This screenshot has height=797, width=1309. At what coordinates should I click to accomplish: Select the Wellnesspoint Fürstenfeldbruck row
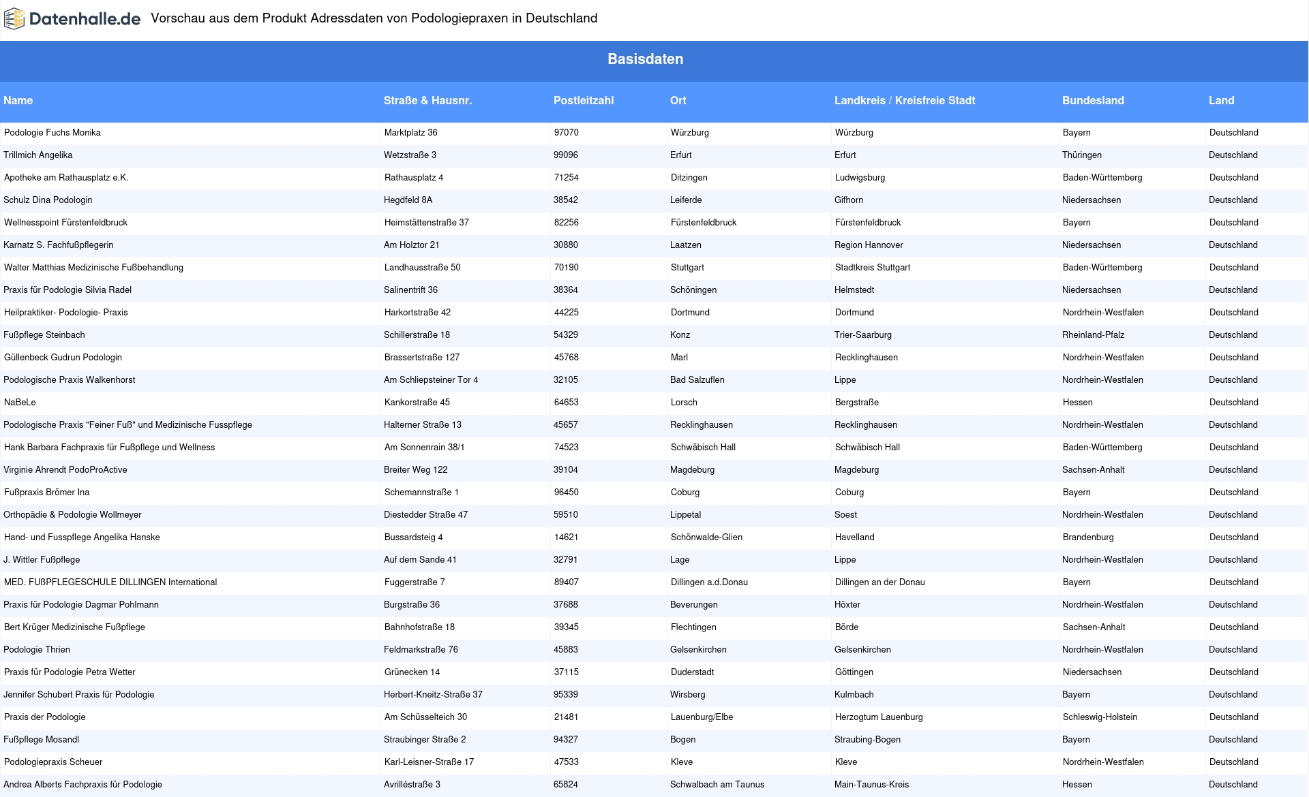[65, 223]
